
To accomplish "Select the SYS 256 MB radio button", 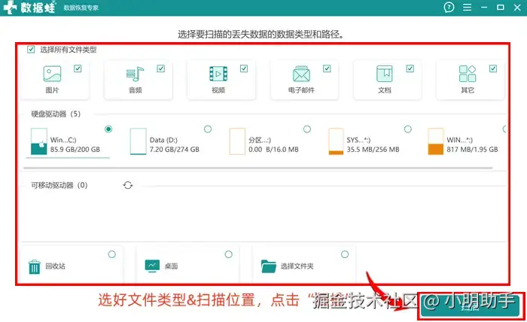I will coord(408,129).
